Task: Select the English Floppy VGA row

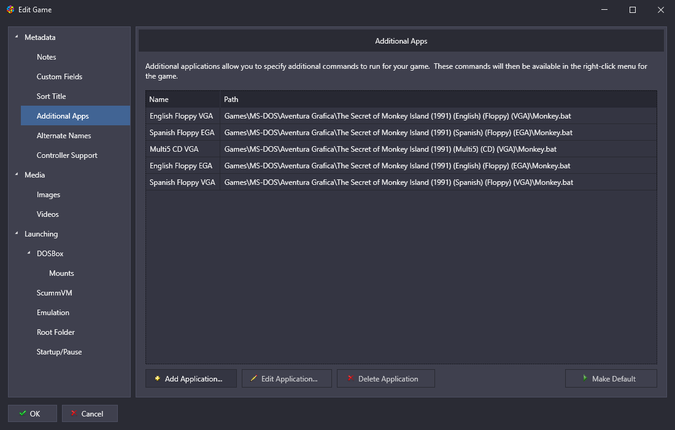Action: (x=401, y=116)
